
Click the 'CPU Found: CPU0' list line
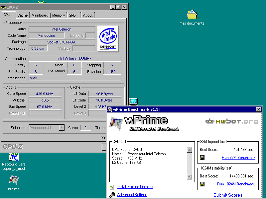(127, 150)
